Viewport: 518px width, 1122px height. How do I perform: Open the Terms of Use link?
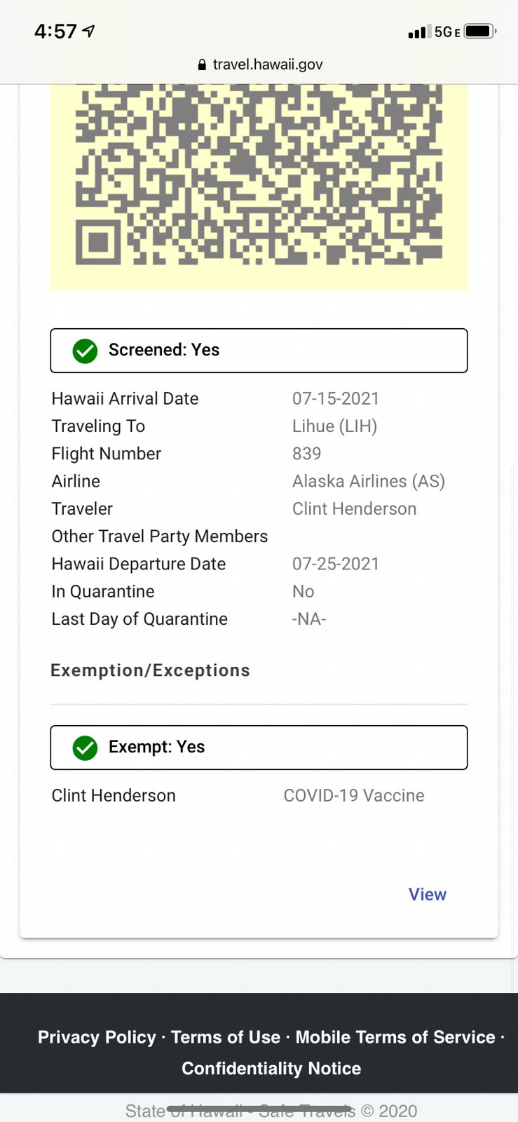tap(225, 1037)
